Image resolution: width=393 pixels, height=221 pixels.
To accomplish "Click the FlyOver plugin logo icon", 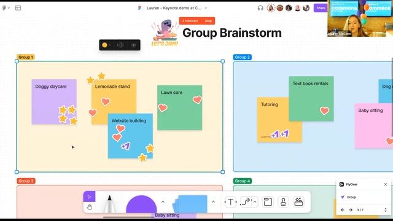I will tap(341, 184).
